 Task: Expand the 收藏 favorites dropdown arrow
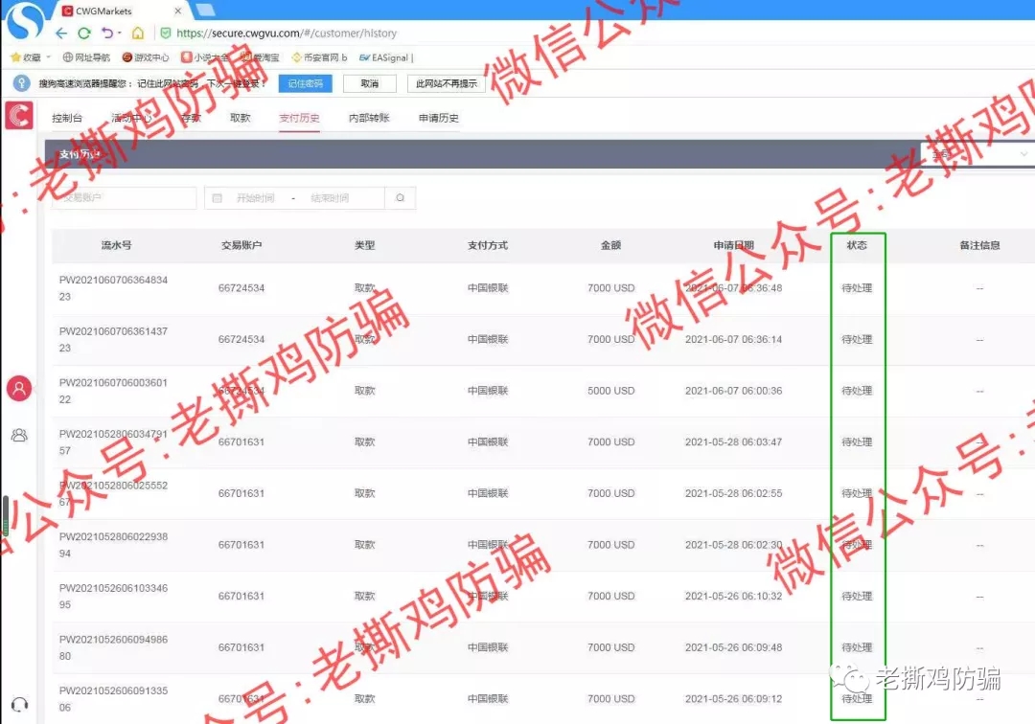pyautogui.click(x=48, y=57)
